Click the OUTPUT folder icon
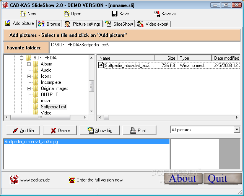This screenshot has height=196, width=244. point(36,95)
